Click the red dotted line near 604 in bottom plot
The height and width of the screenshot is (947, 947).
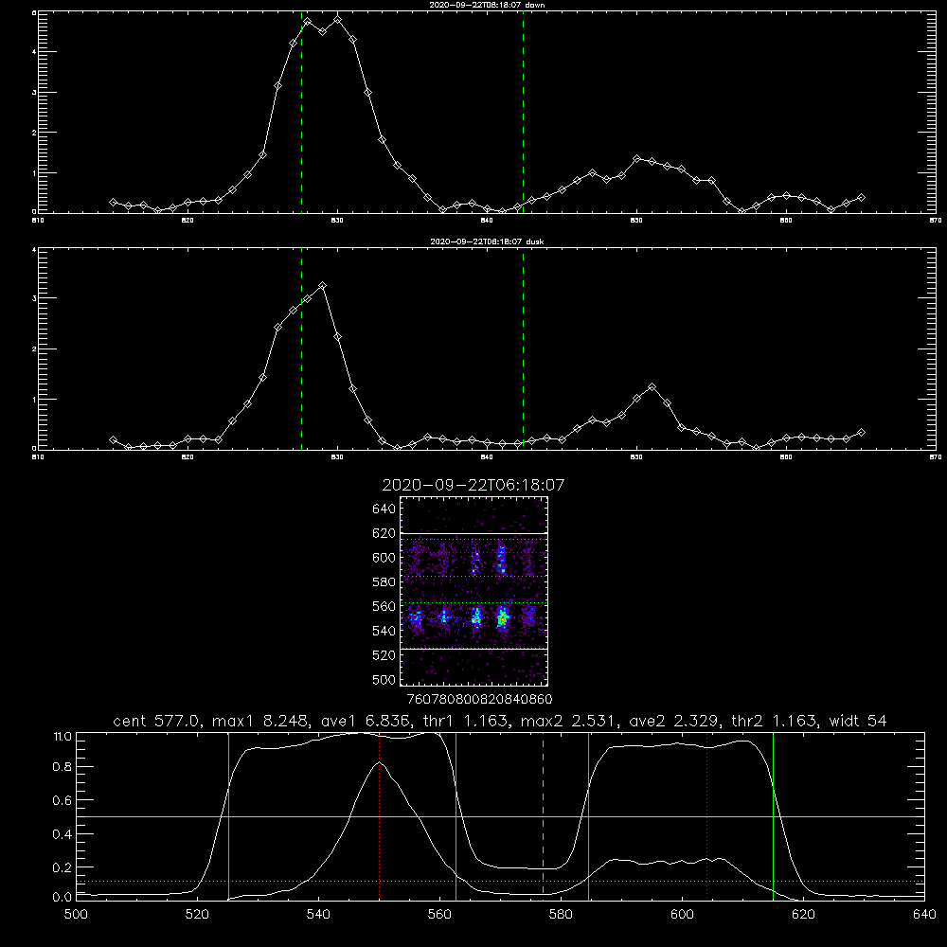tap(706, 816)
